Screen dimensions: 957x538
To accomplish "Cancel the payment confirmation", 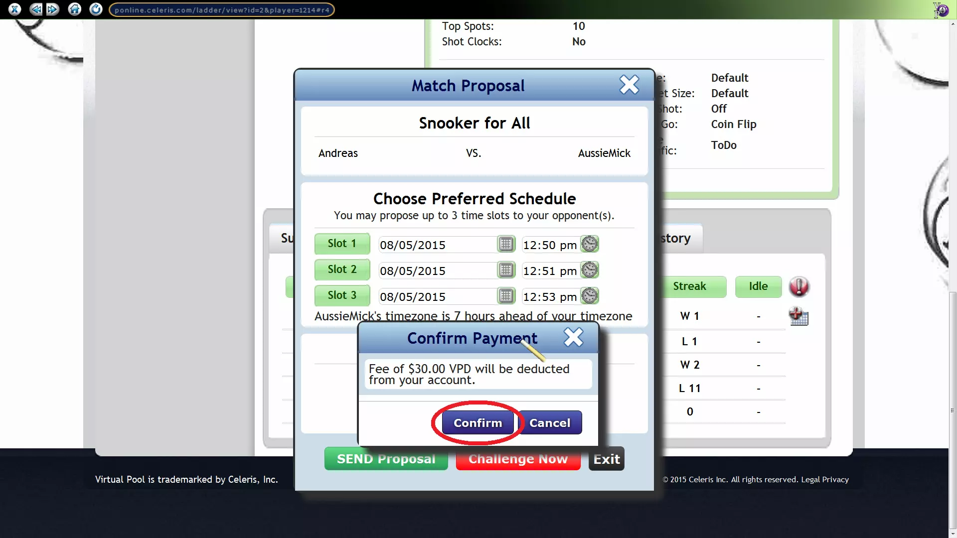I will (x=549, y=423).
